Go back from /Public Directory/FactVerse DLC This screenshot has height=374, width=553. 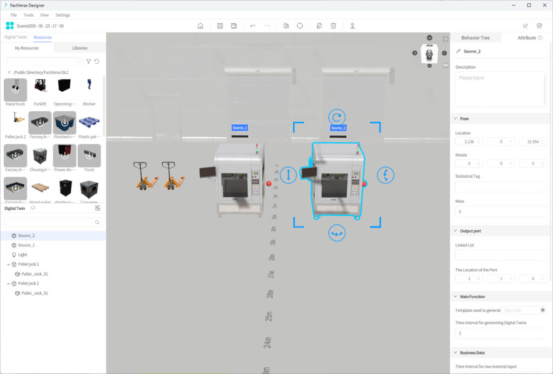click(x=9, y=72)
